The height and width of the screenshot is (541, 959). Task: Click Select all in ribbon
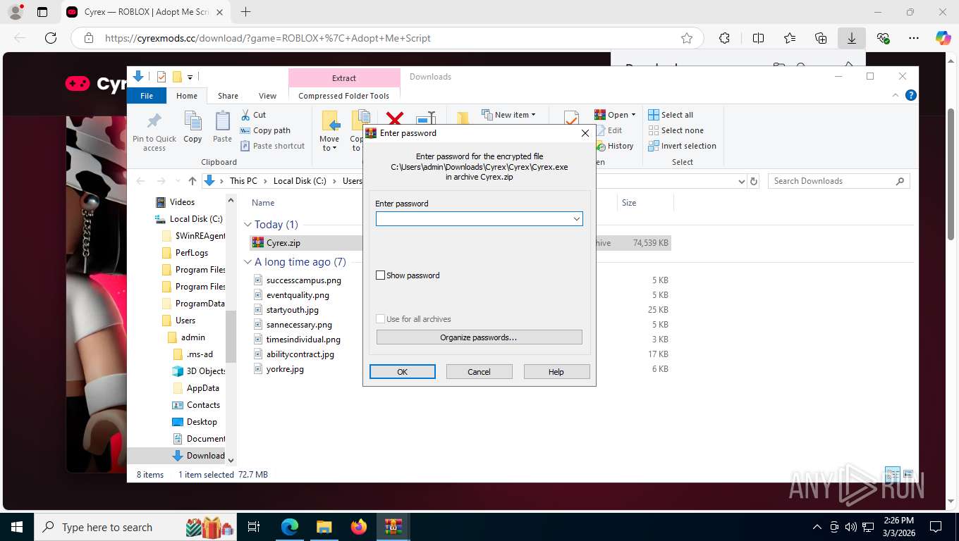(671, 115)
